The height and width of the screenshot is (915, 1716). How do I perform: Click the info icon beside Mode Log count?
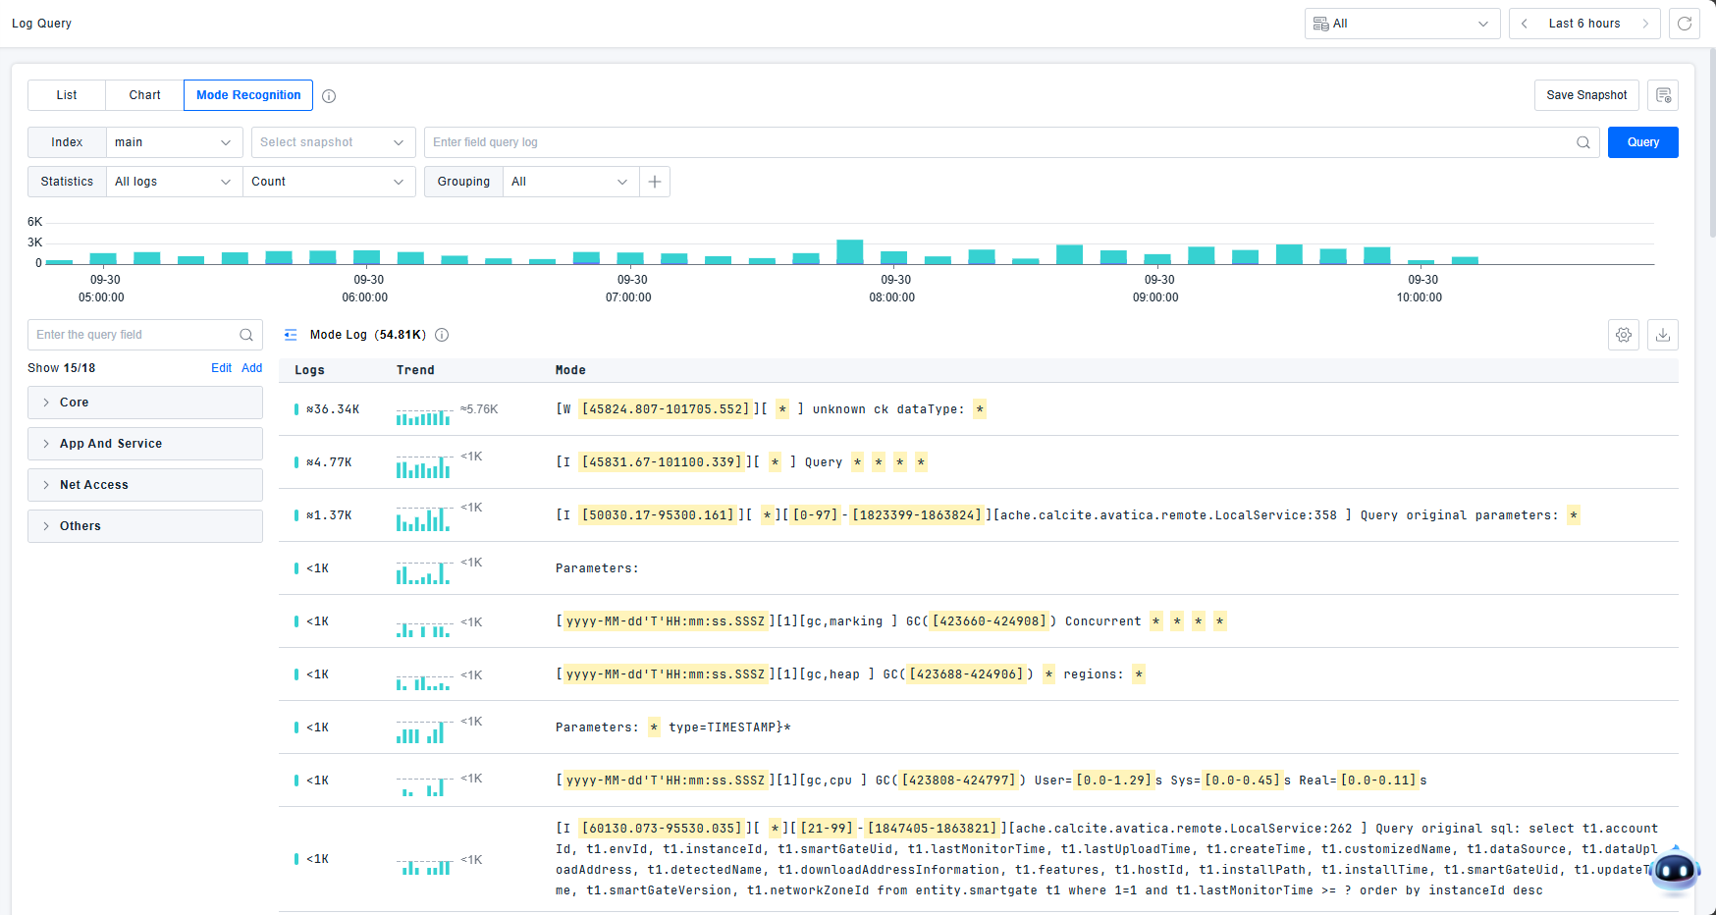point(442,335)
